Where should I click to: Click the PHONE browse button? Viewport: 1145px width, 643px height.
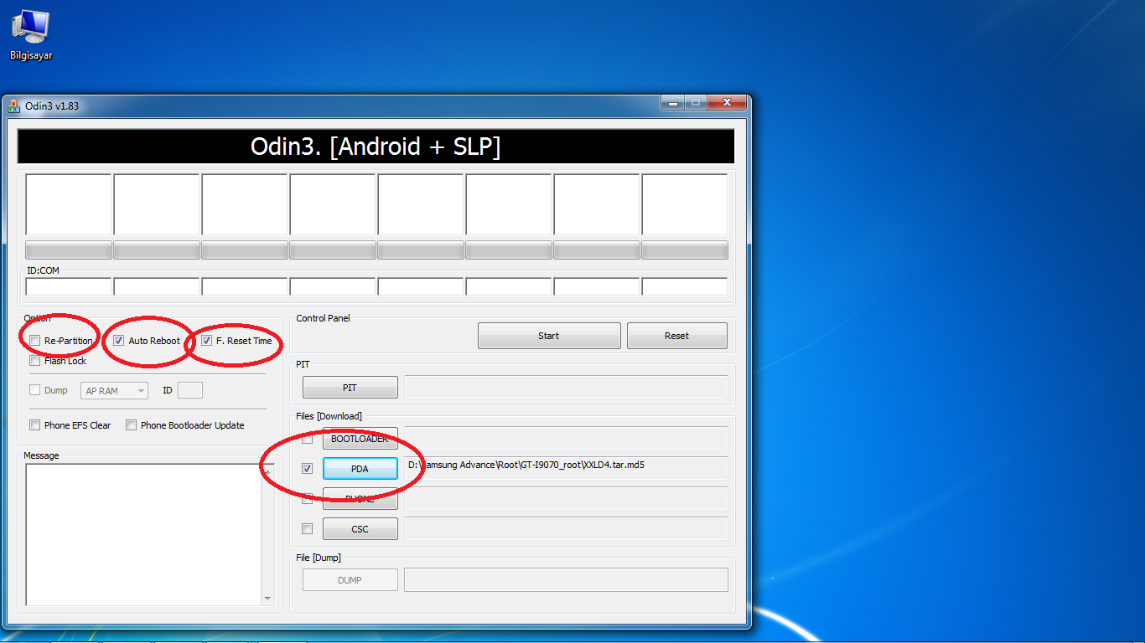point(360,499)
